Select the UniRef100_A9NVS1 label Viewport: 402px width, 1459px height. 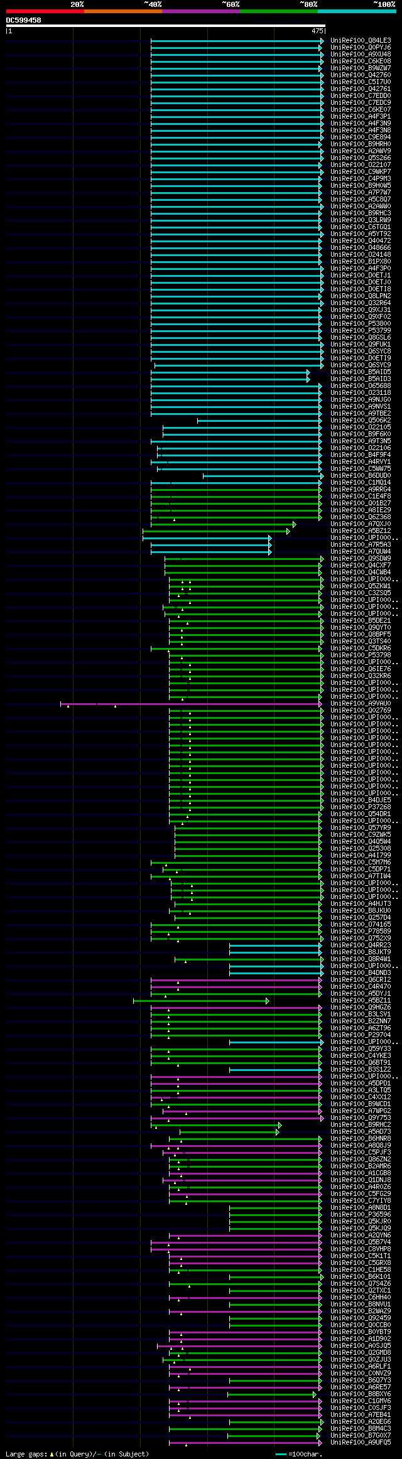click(x=361, y=407)
